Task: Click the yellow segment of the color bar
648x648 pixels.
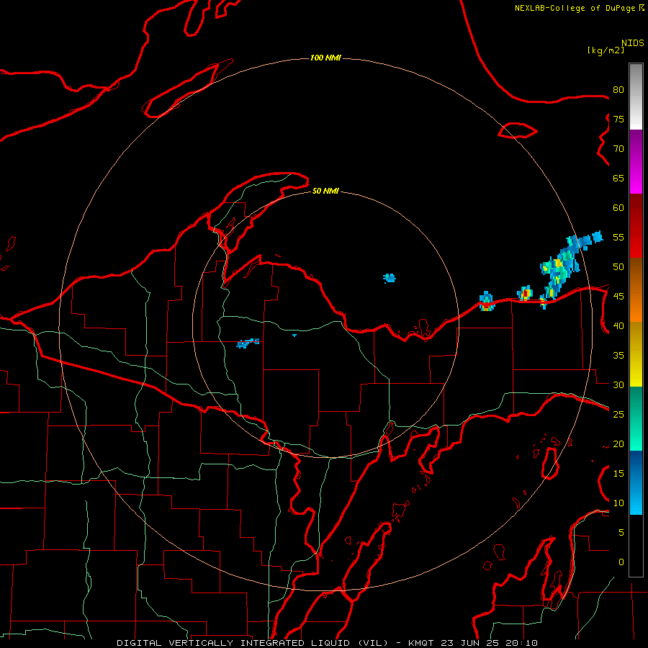Action: tap(636, 354)
